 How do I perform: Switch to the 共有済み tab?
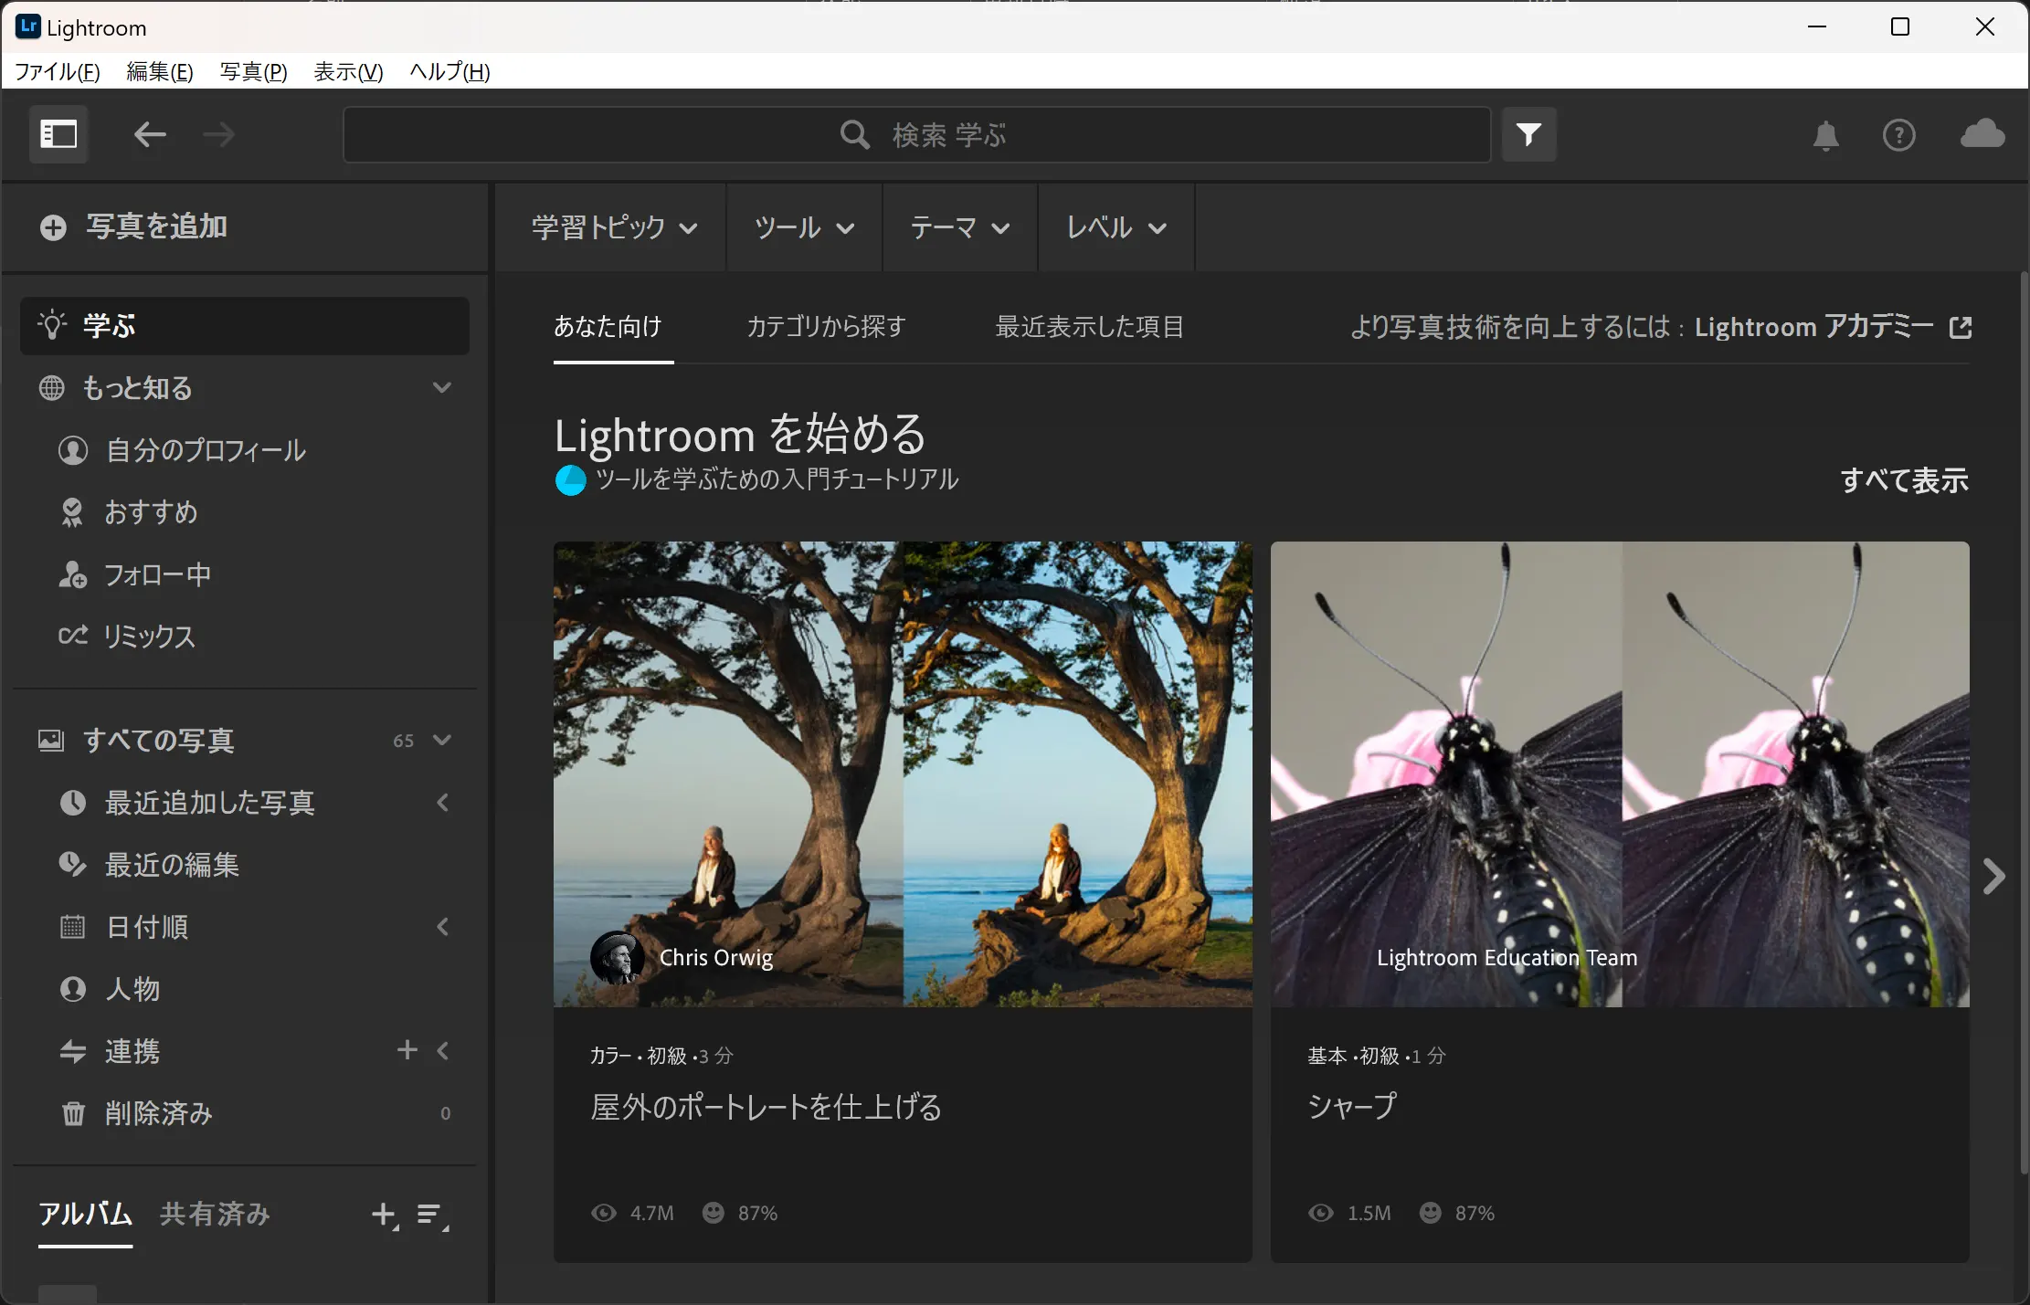[215, 1214]
